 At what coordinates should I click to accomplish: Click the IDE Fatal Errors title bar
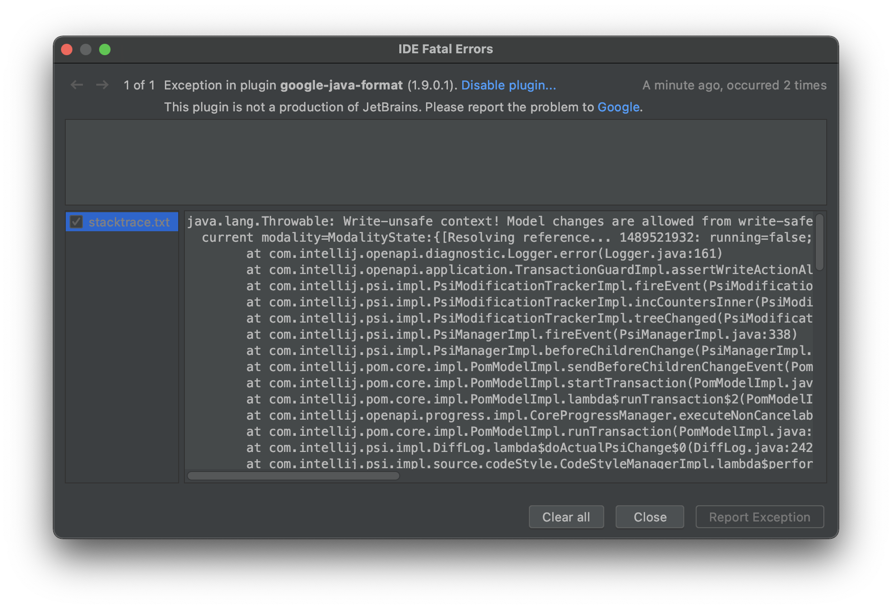coord(445,49)
